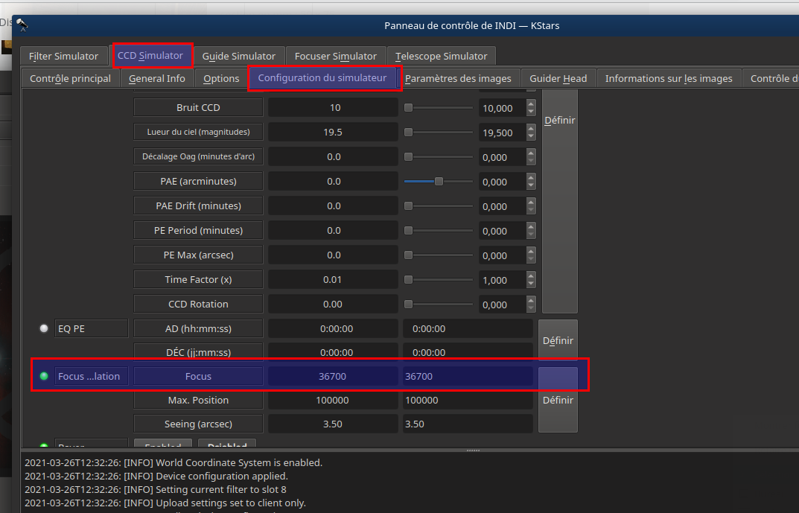The image size is (799, 513).
Task: Adjust the PAE Drift slider
Action: 439,205
